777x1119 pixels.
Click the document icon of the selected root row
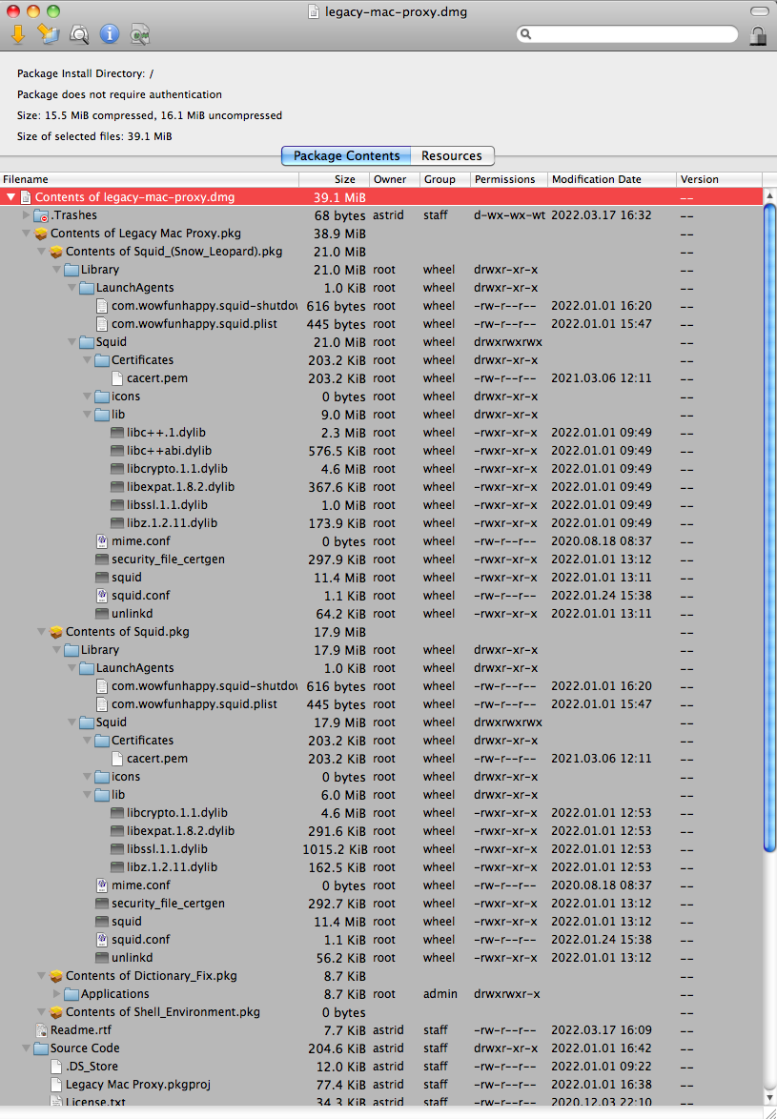pyautogui.click(x=27, y=197)
